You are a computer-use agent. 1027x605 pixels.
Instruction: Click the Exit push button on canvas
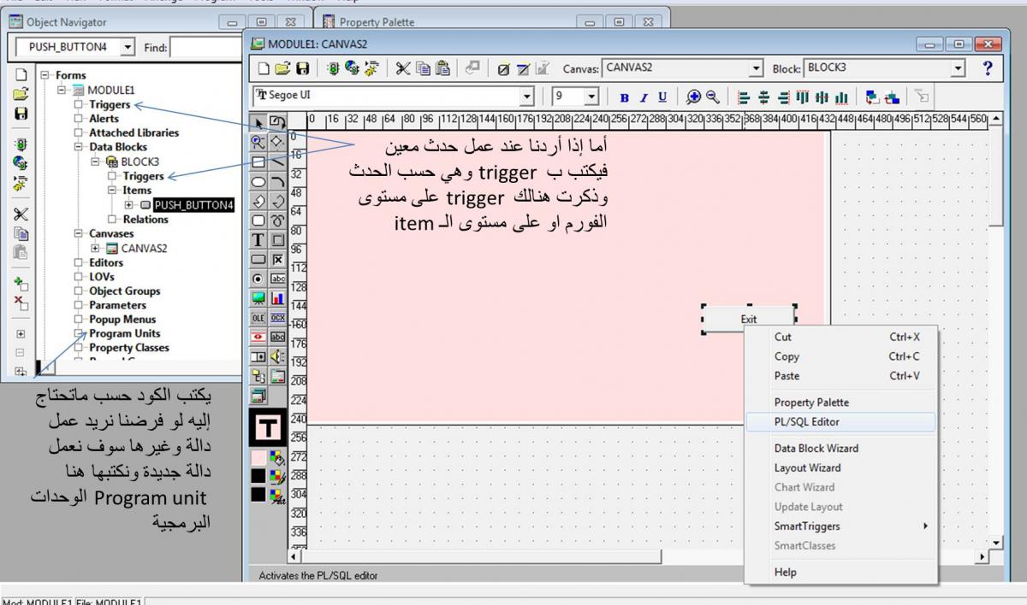click(749, 319)
